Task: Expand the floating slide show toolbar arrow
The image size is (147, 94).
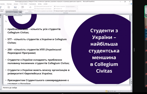Action: pos(18,12)
